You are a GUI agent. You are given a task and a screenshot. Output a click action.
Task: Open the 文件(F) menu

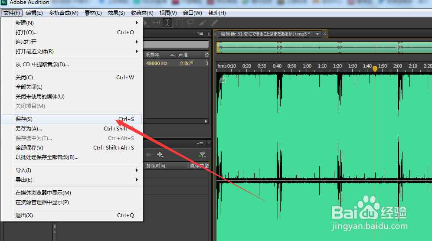coord(12,13)
